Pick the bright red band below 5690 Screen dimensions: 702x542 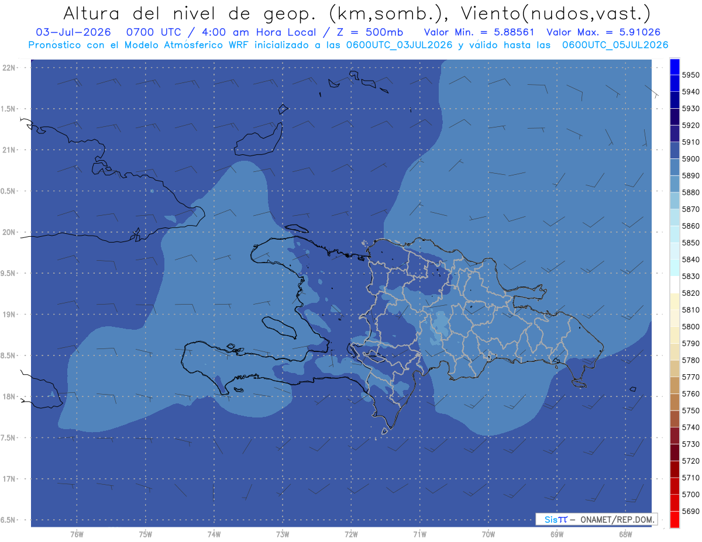coord(675,520)
